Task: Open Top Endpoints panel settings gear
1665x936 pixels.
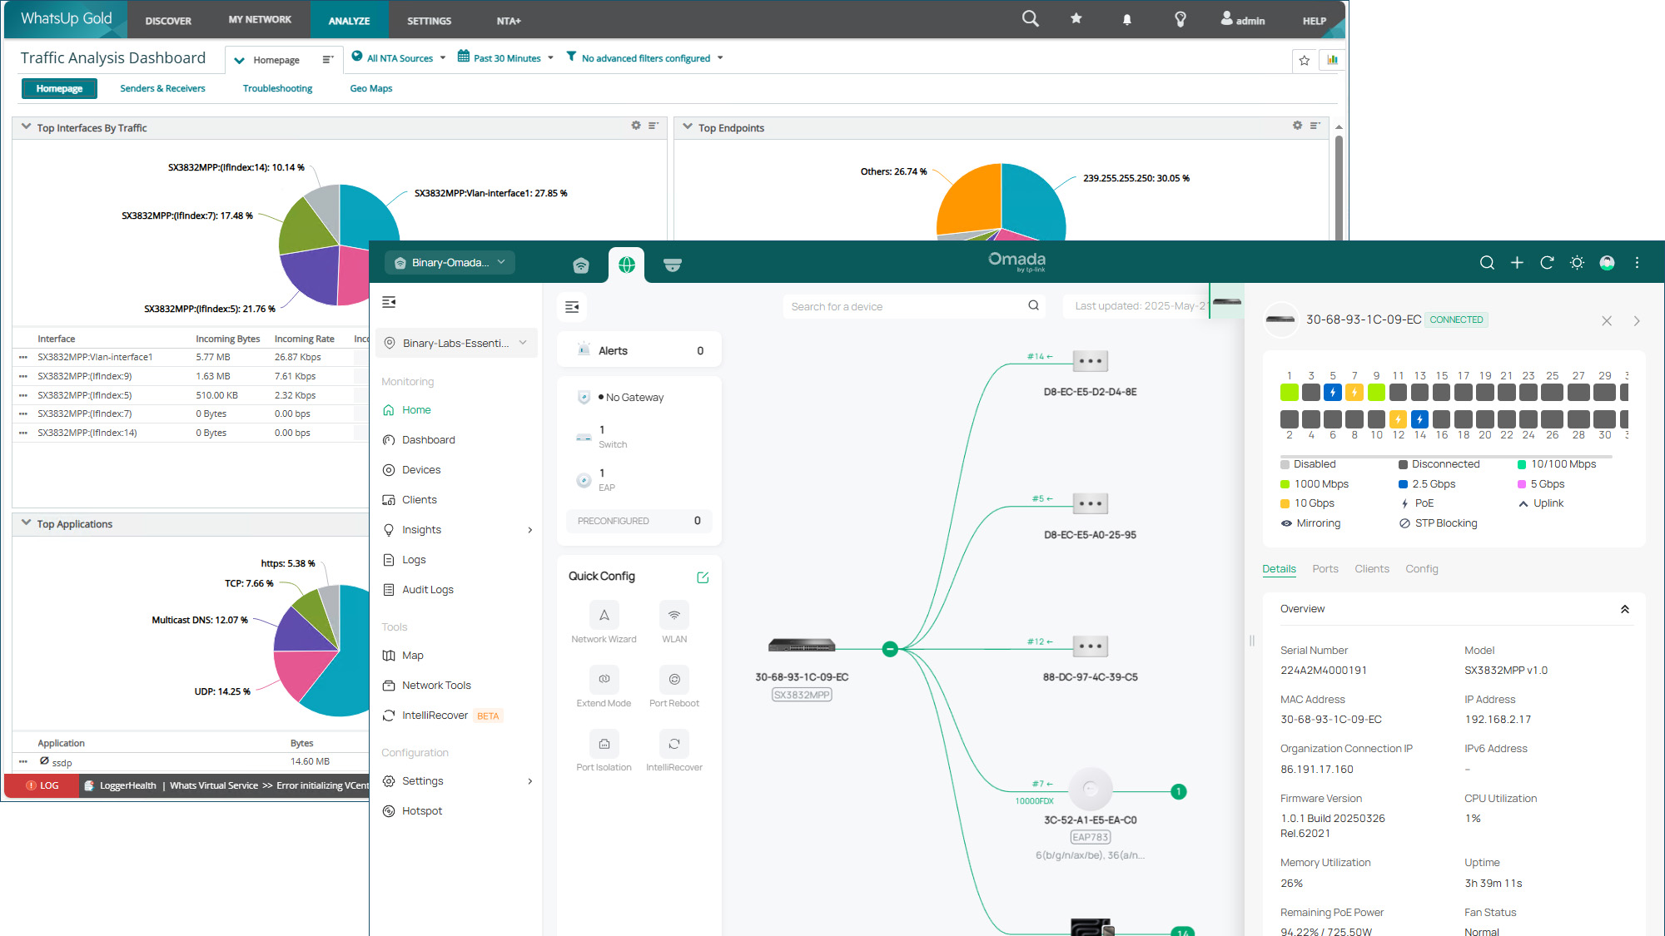Action: pyautogui.click(x=1298, y=126)
